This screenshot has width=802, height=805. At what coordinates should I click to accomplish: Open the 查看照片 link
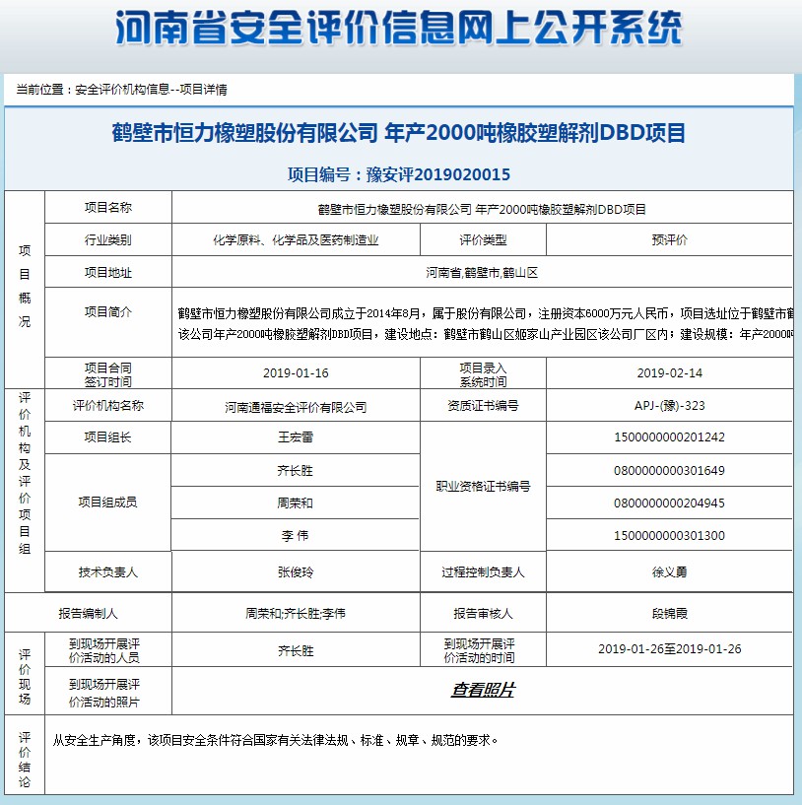tap(483, 690)
